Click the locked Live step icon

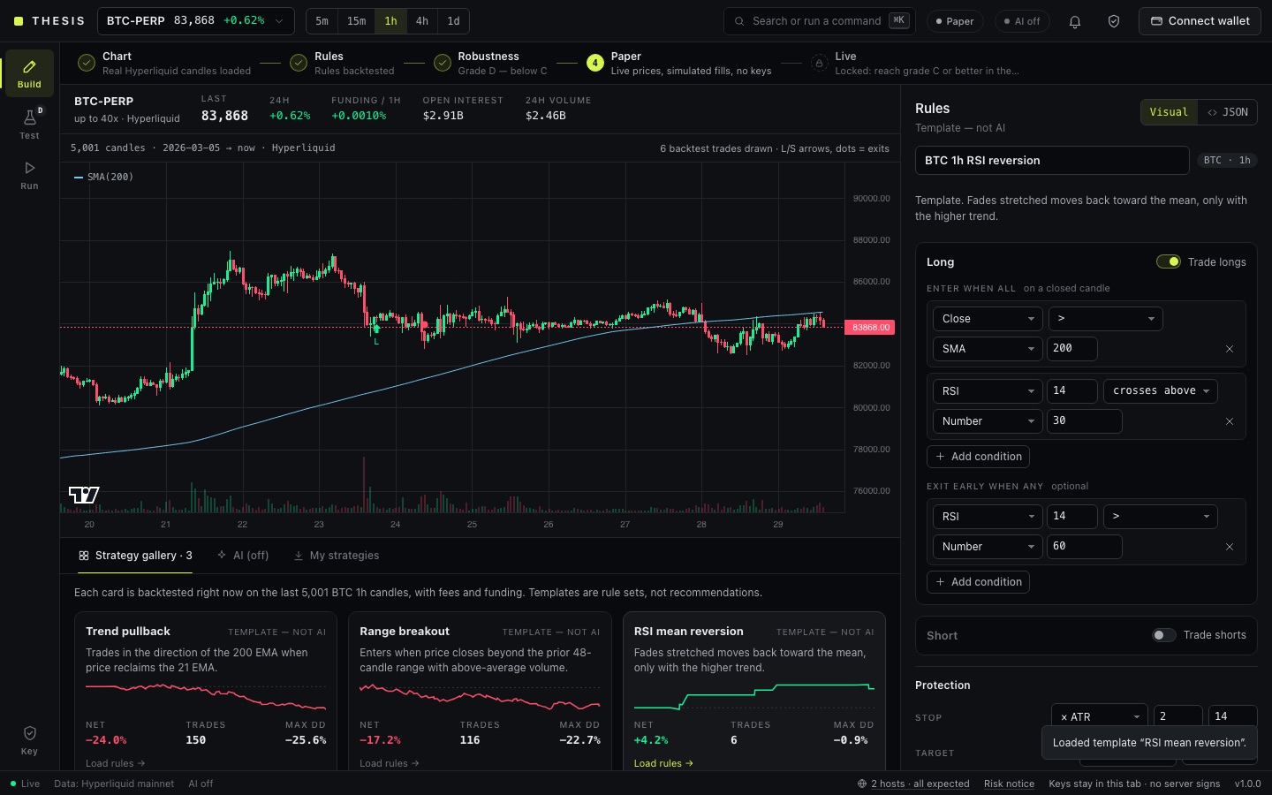[819, 63]
